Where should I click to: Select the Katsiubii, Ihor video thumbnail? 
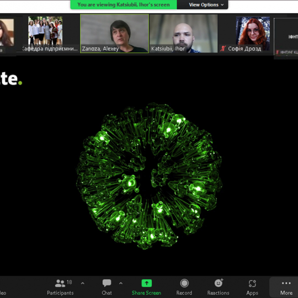pyautogui.click(x=184, y=34)
